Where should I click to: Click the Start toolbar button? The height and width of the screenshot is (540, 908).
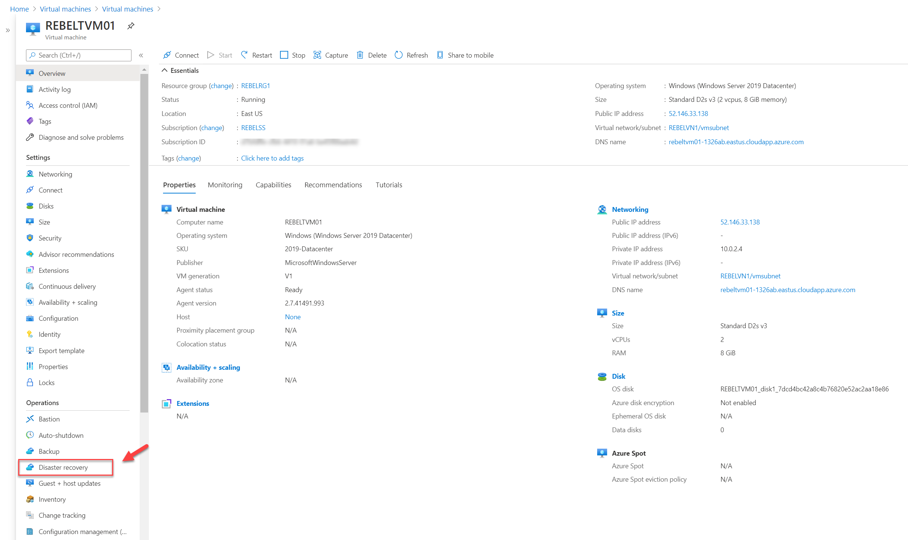coord(220,55)
